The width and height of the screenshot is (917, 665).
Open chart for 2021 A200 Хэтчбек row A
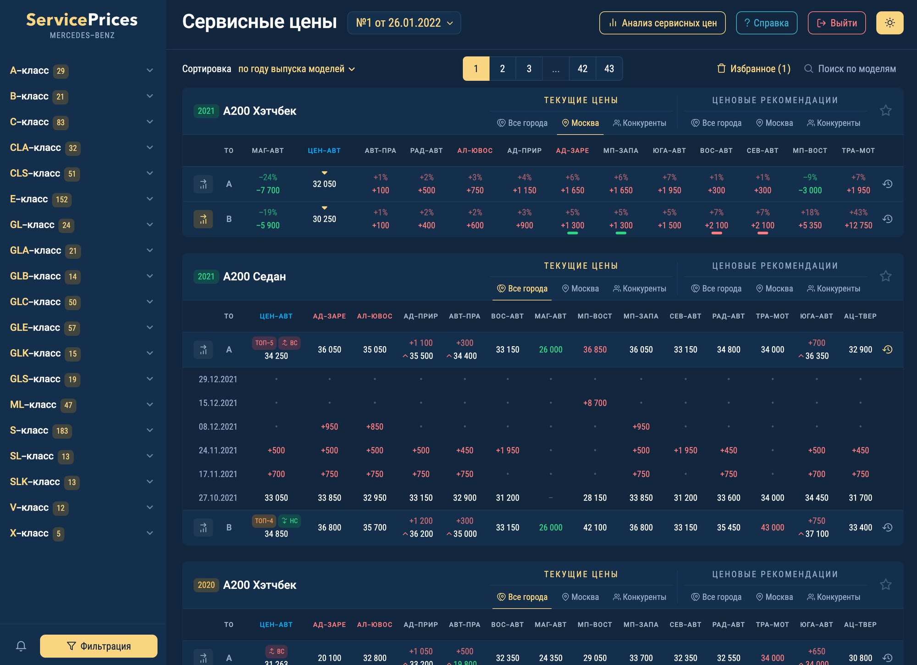tap(203, 184)
